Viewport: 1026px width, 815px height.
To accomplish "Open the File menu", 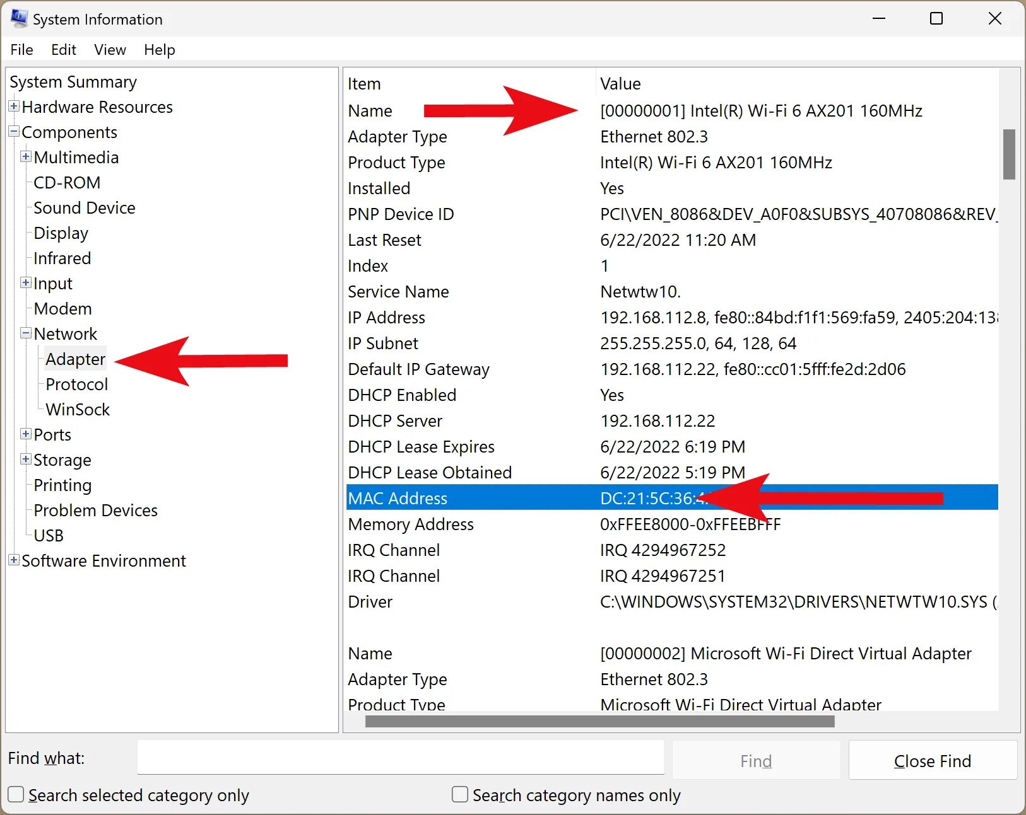I will pyautogui.click(x=22, y=50).
